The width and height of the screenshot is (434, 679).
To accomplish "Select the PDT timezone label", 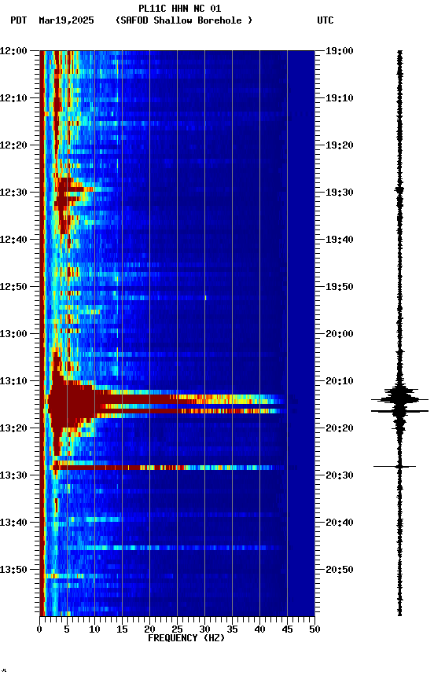I will coord(19,20).
